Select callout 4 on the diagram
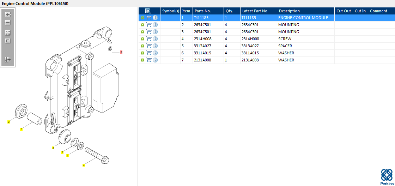The width and height of the screenshot is (395, 186). [x=84, y=165]
